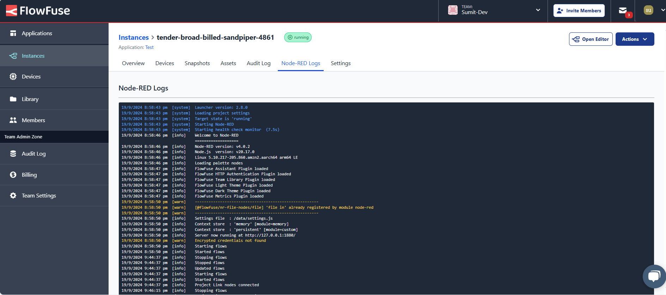The image size is (666, 295).
Task: Switch to the Snapshots tab
Action: (197, 63)
